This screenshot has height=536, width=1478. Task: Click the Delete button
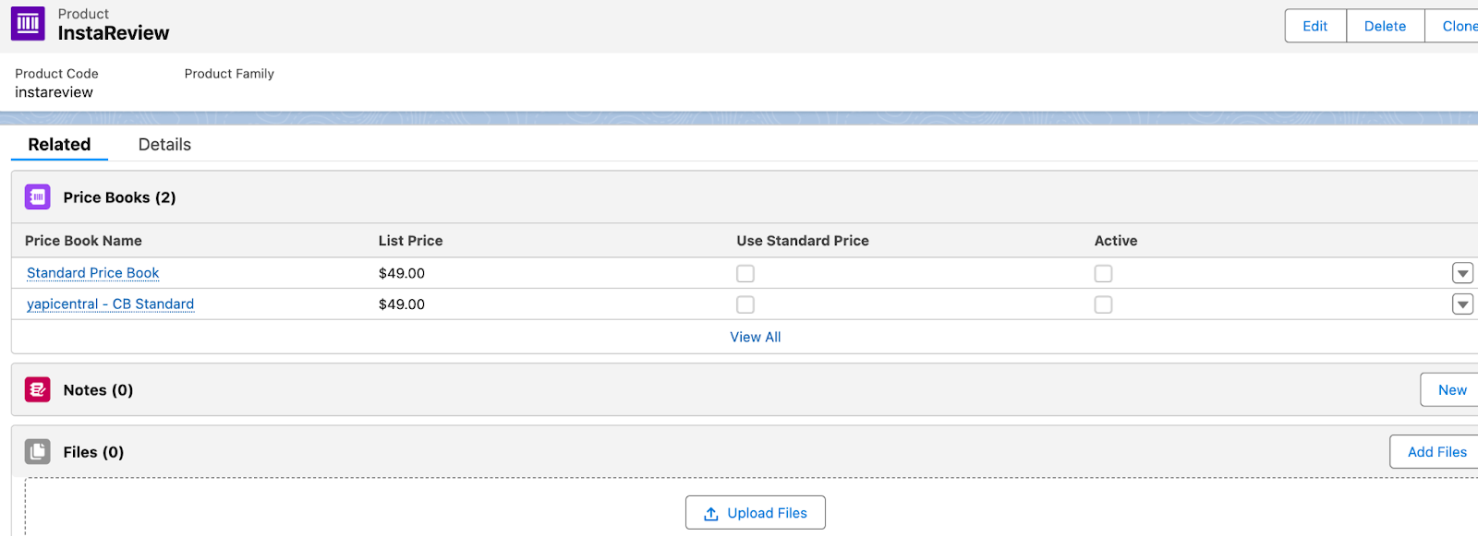pyautogui.click(x=1386, y=26)
